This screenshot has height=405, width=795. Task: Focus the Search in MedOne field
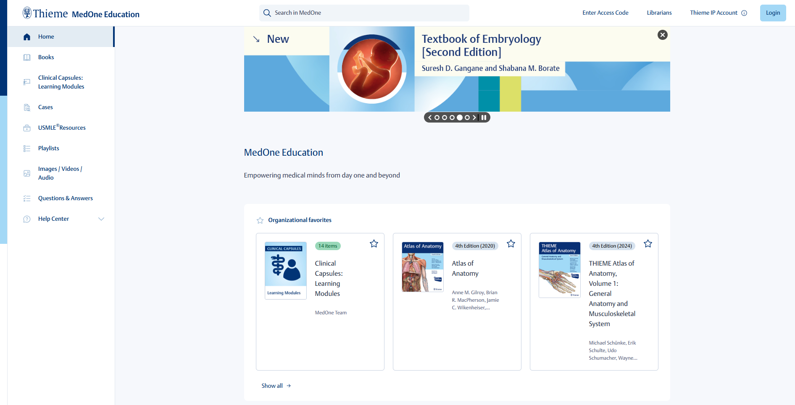[364, 13]
